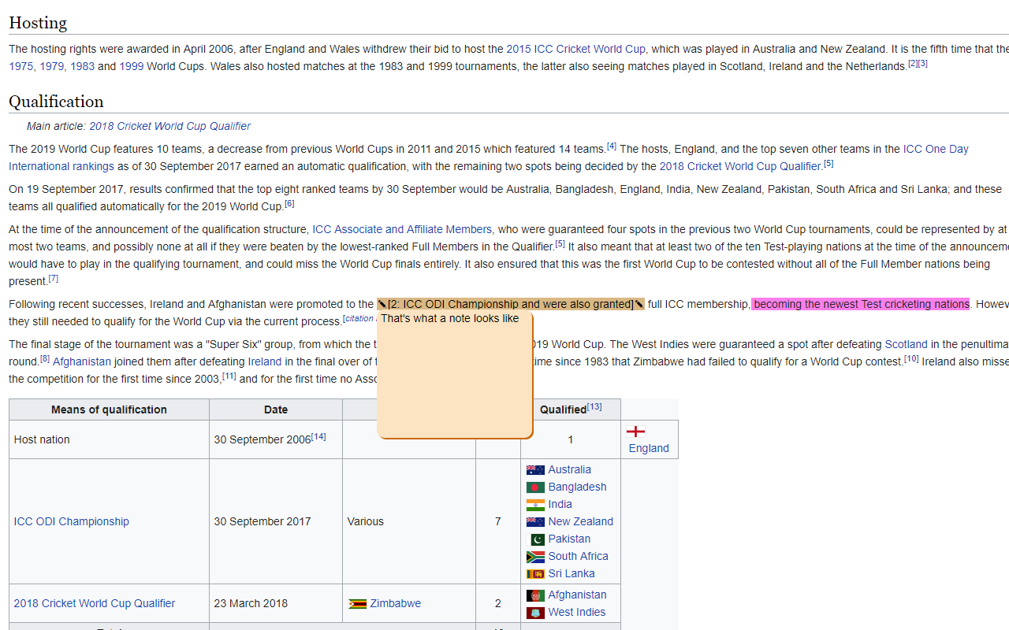Click the 'Means of qualification' column header

tap(109, 409)
